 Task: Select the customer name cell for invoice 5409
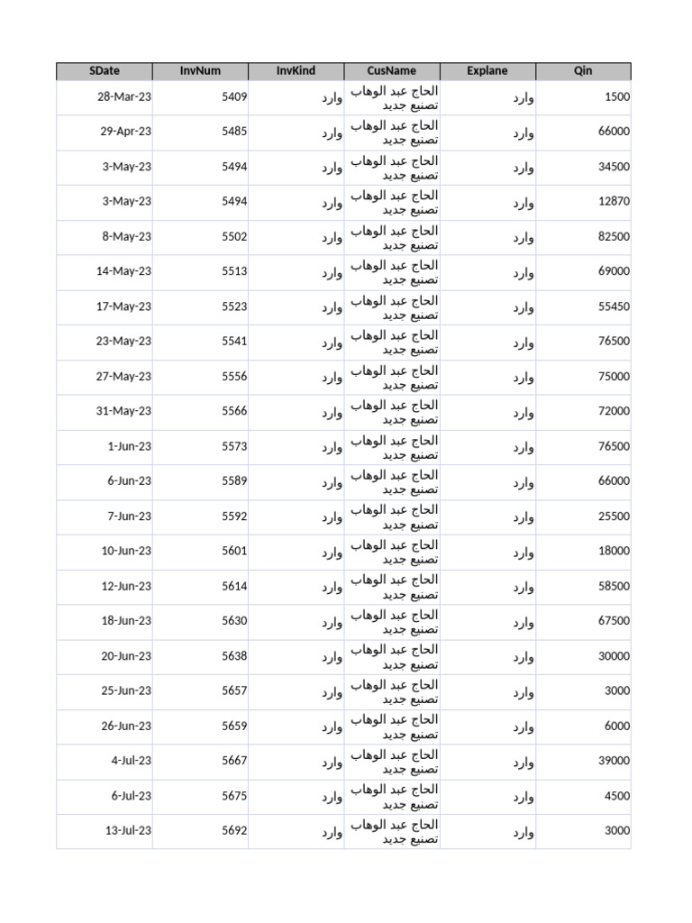394,97
